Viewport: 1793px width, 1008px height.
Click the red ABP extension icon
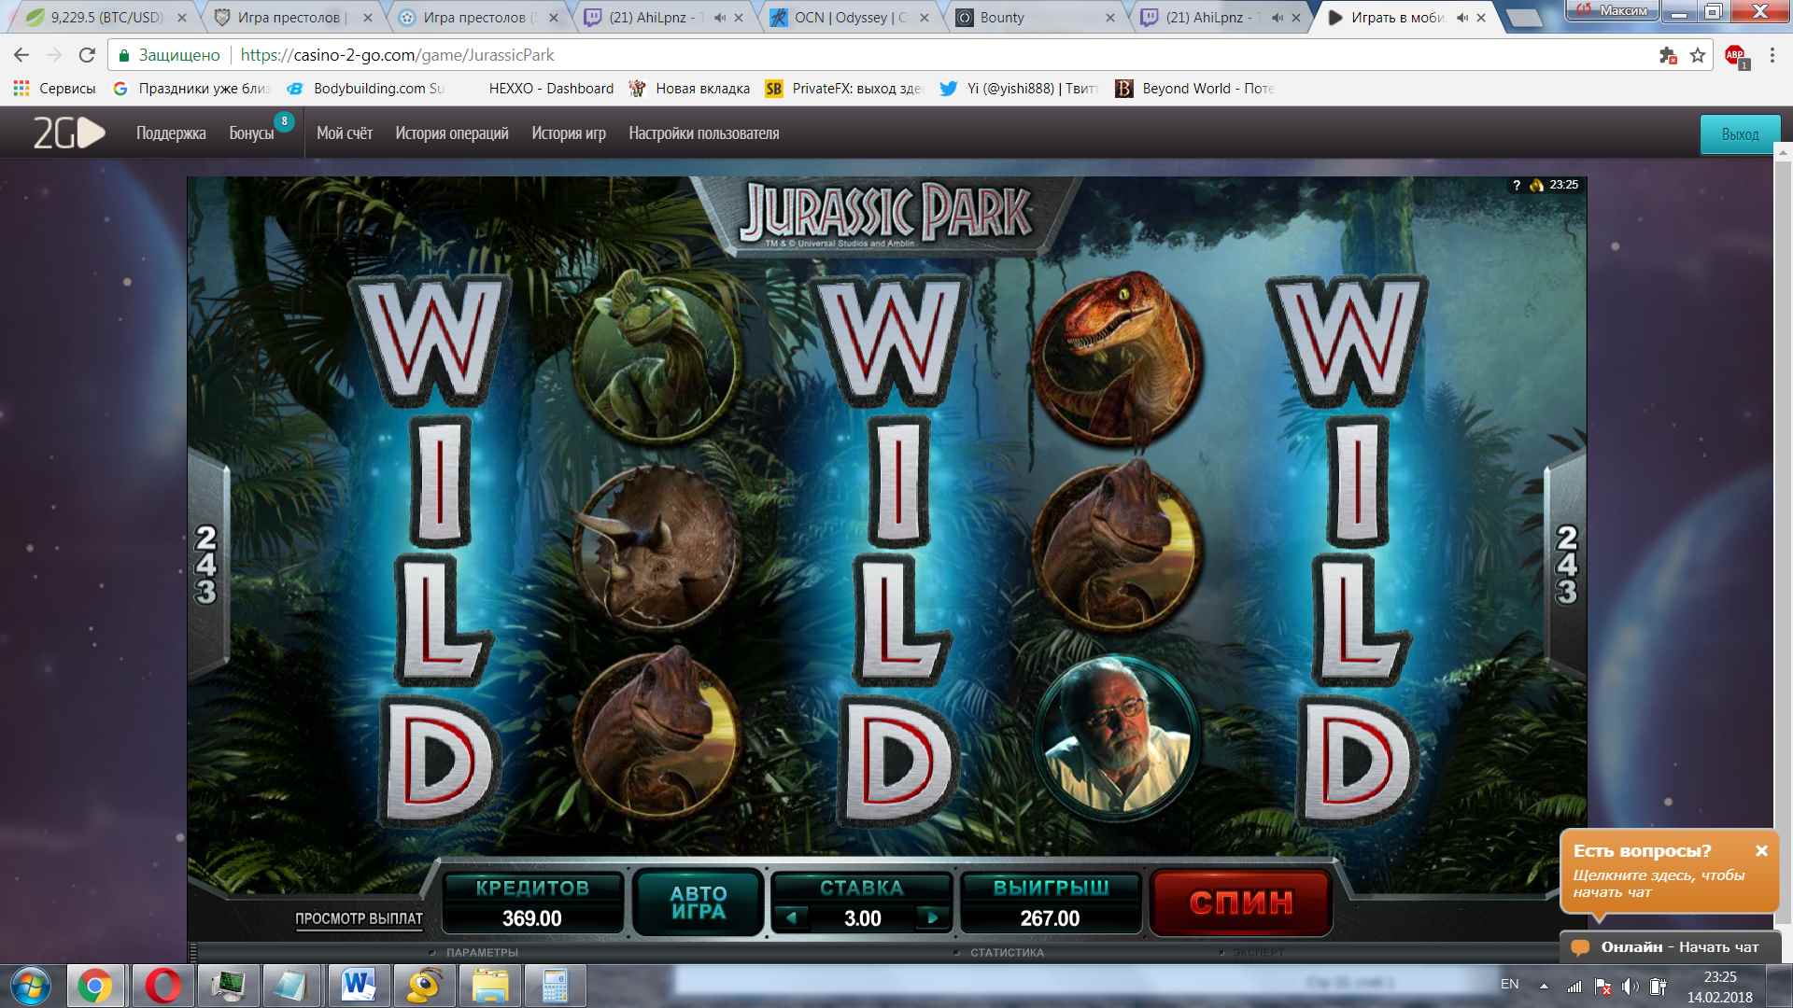point(1736,56)
